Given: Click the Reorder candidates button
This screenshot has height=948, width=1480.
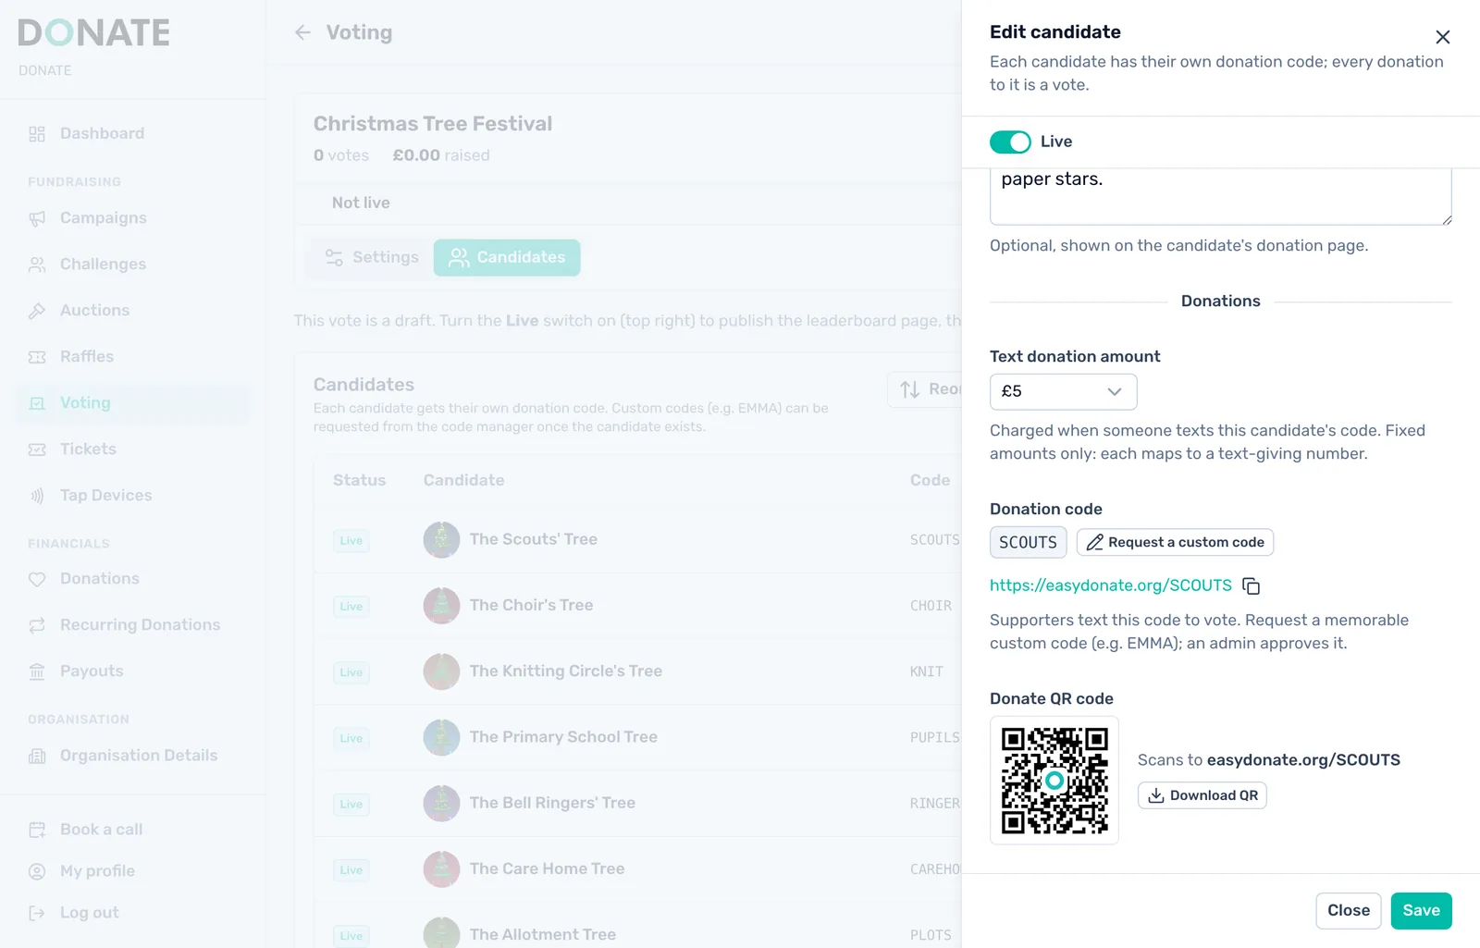Looking at the screenshot, I should click(x=925, y=389).
